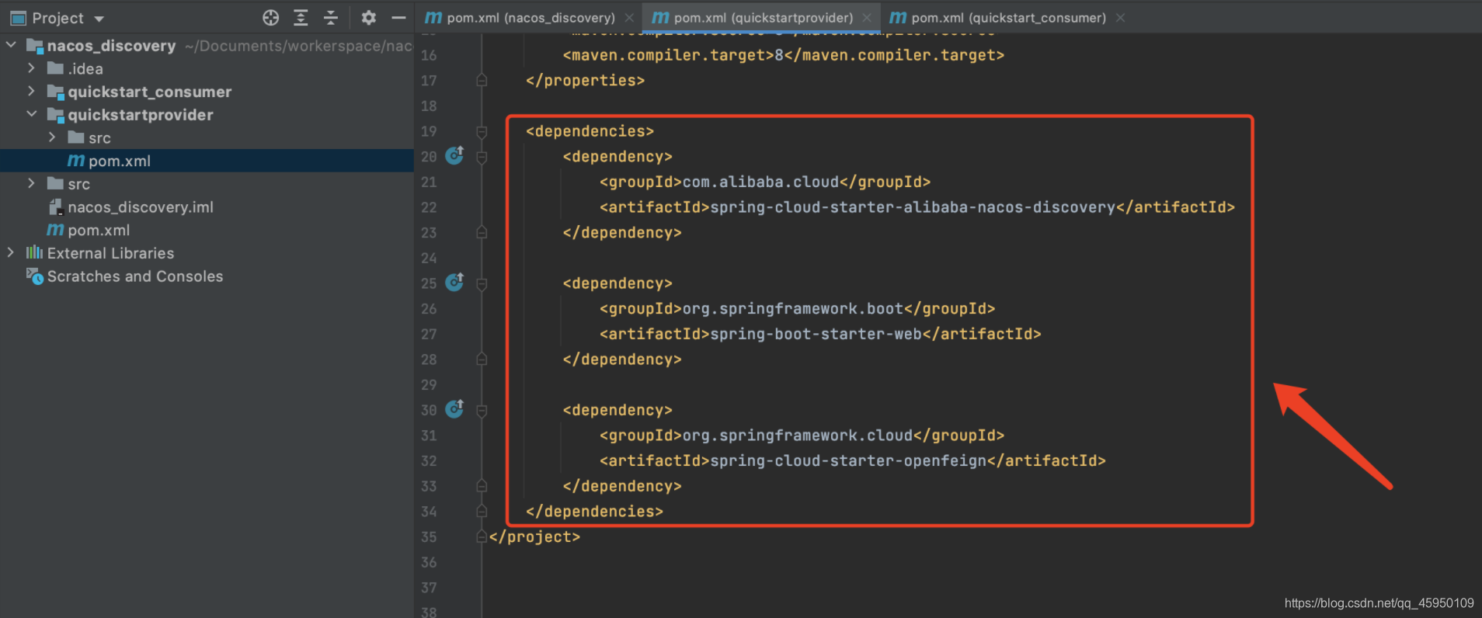Close the pom.xml (quickstart_consumer) tab
The image size is (1482, 618).
(1120, 17)
